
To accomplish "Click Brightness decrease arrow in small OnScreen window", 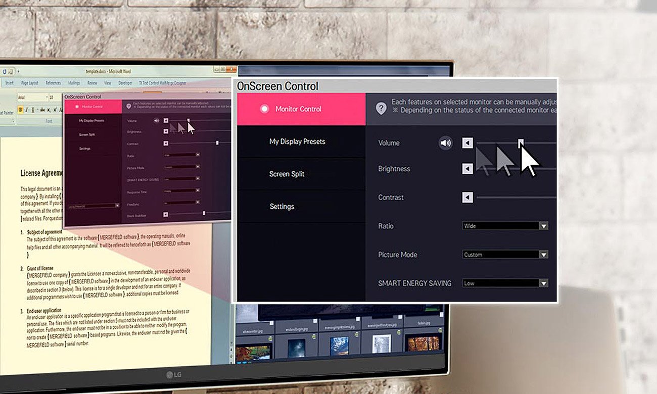I will [166, 131].
